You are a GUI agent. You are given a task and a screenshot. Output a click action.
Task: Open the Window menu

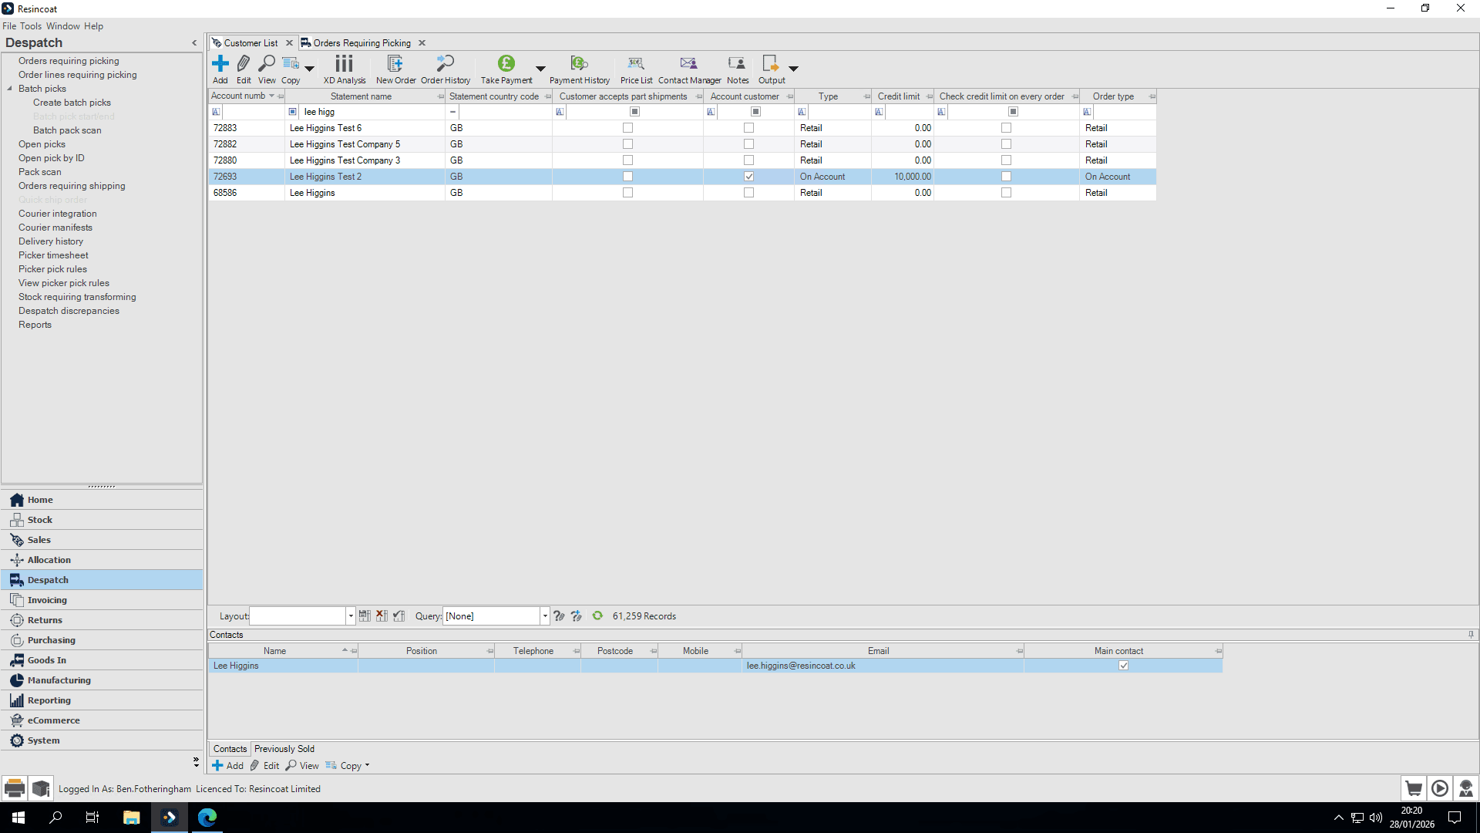tap(63, 26)
